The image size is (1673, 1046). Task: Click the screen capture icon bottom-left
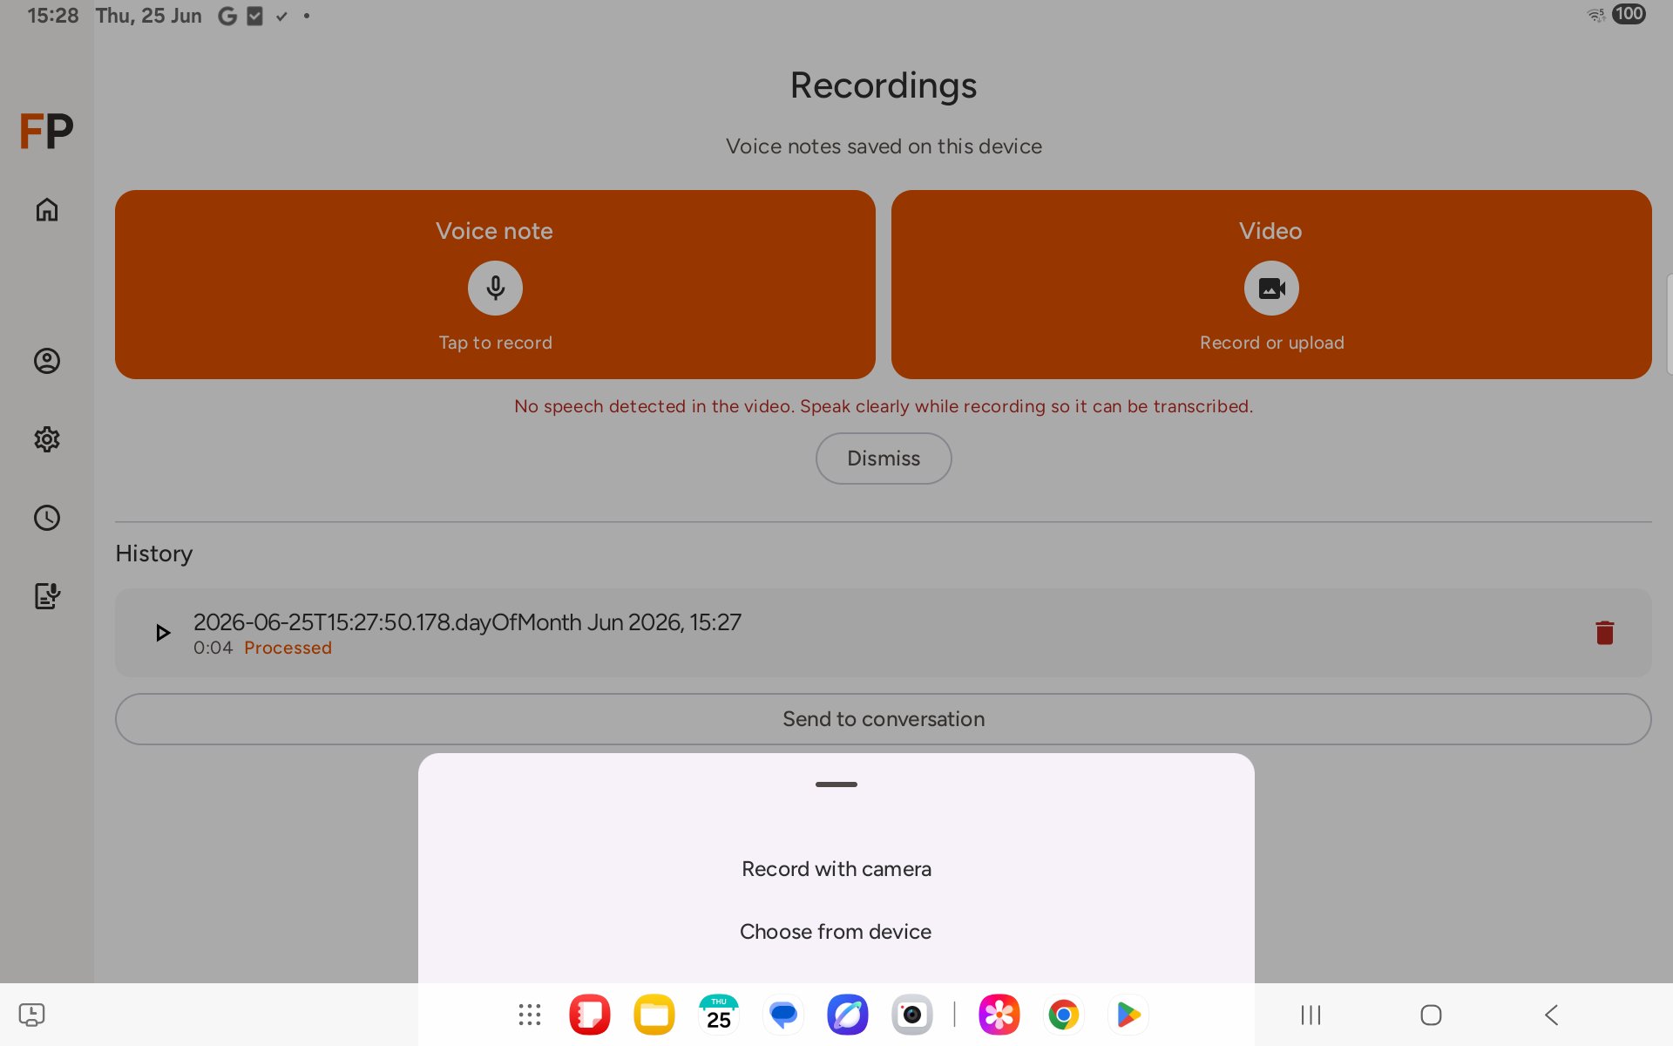pos(31,1015)
